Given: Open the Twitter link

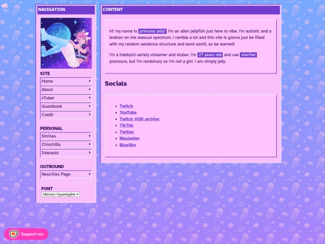Looking at the screenshot, I should pos(127,132).
